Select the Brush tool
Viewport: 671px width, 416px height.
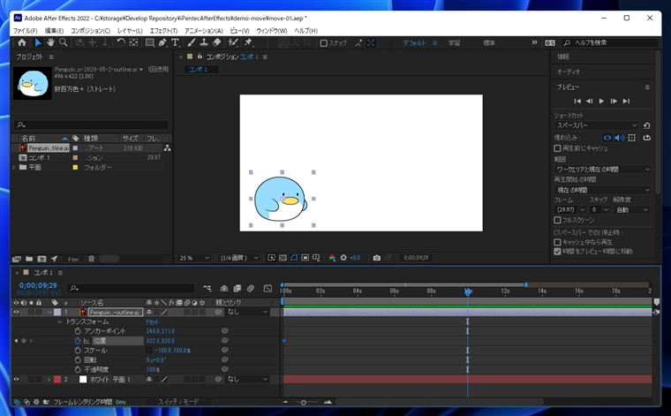(x=192, y=42)
